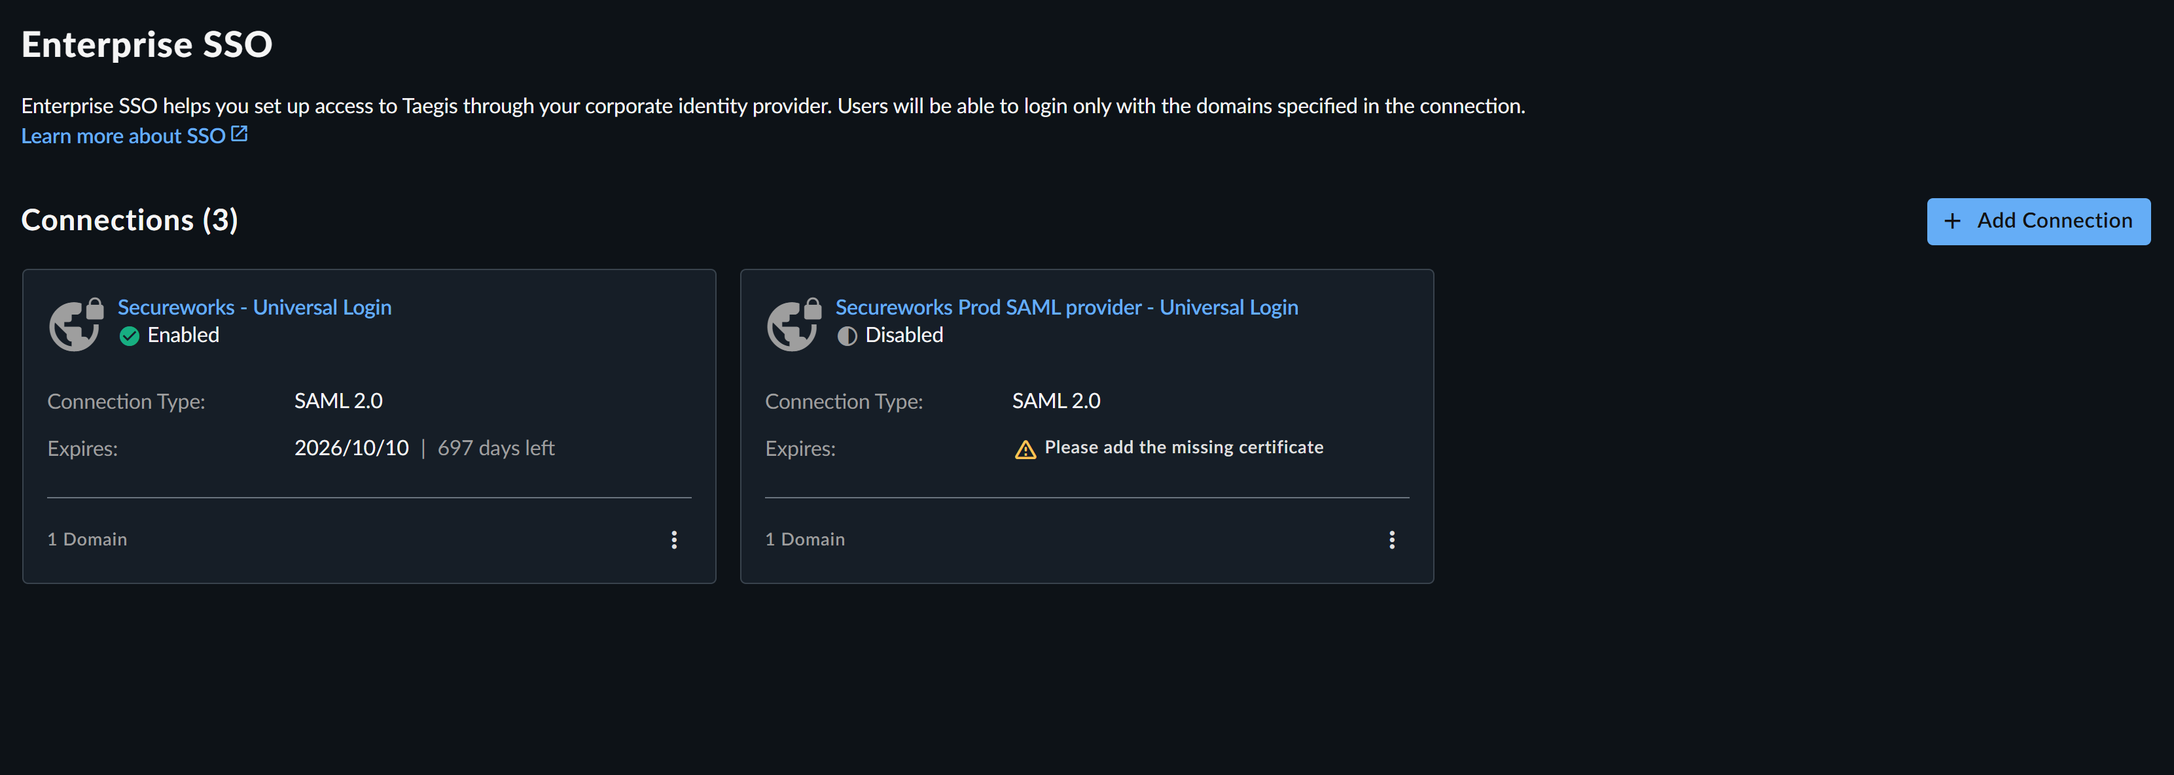This screenshot has width=2174, height=775.
Task: Click external link icon beside Learn more
Action: (240, 134)
